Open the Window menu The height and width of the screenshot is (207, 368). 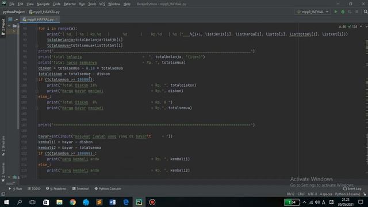(114, 4)
